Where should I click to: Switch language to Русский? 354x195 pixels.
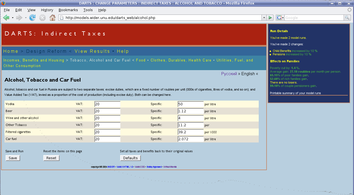click(229, 74)
